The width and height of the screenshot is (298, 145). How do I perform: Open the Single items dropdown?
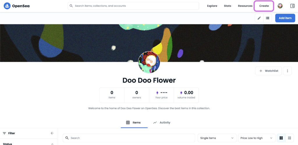click(x=217, y=138)
